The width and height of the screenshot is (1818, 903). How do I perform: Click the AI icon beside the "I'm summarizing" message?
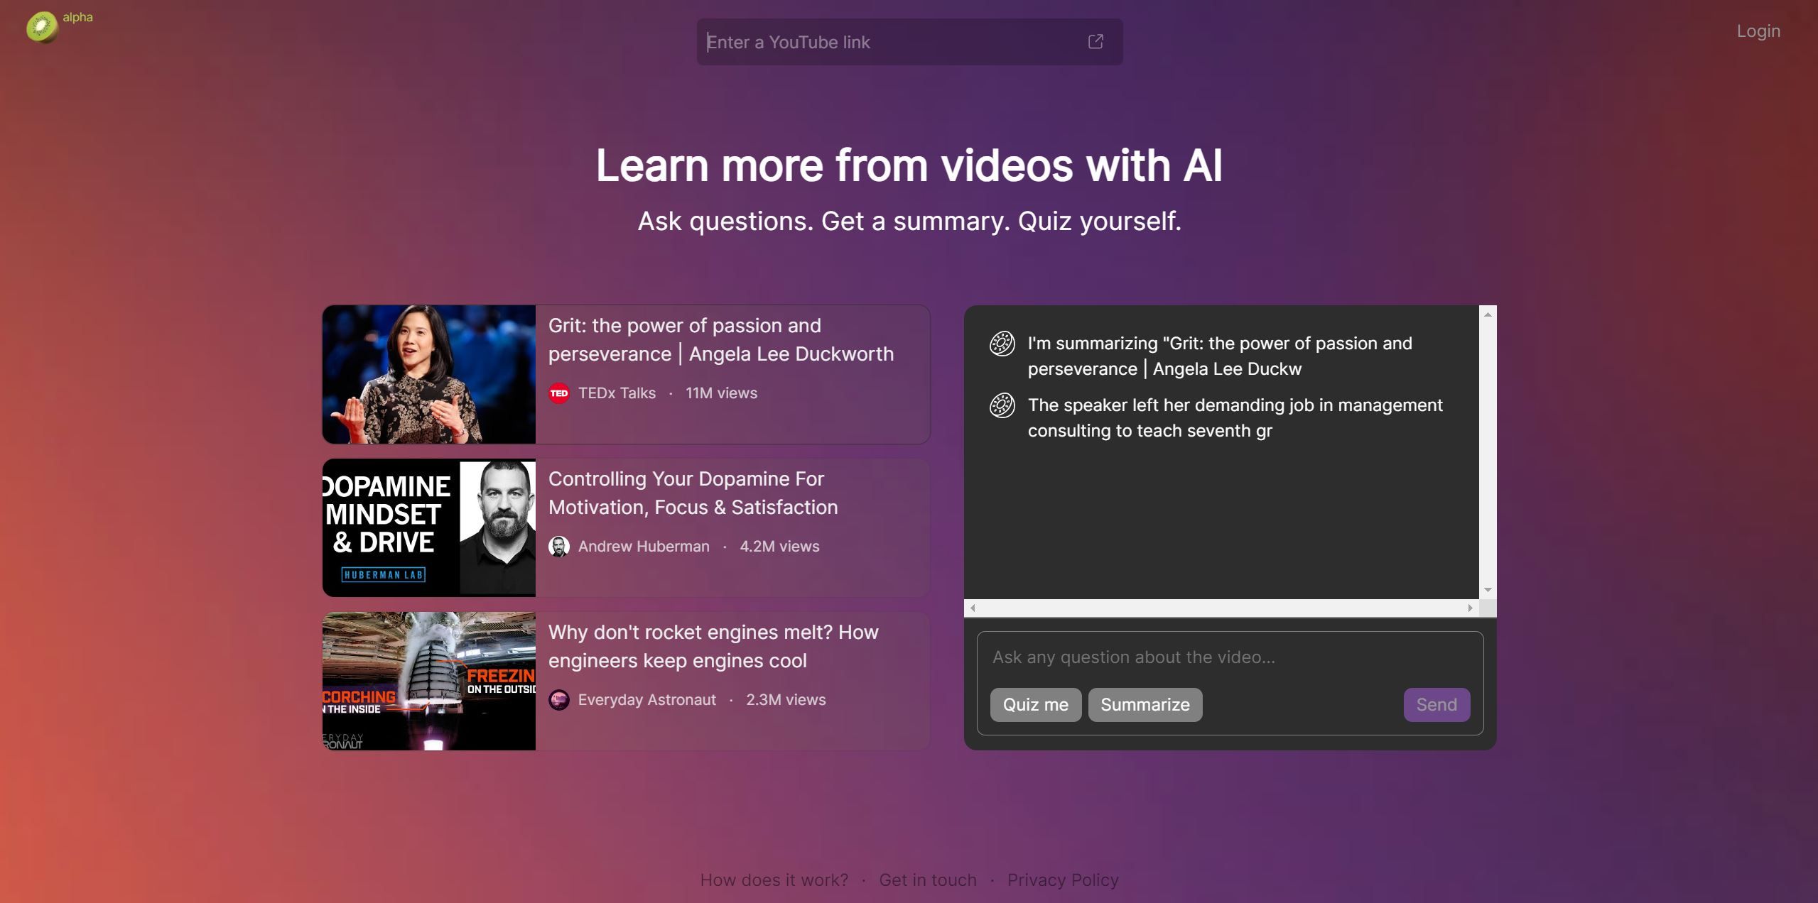(x=1002, y=344)
